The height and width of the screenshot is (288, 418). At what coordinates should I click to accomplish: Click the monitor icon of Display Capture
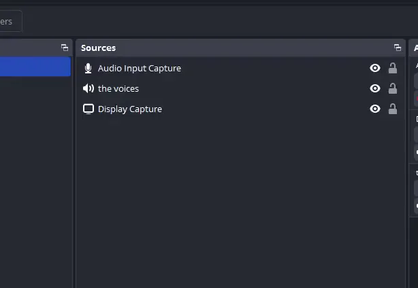pyautogui.click(x=88, y=109)
